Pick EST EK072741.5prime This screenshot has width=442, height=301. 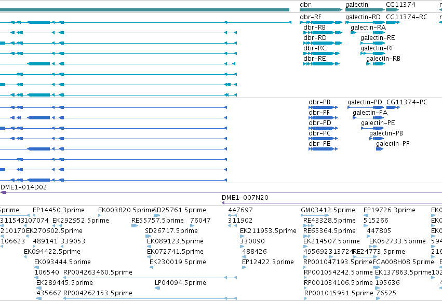(x=175, y=252)
